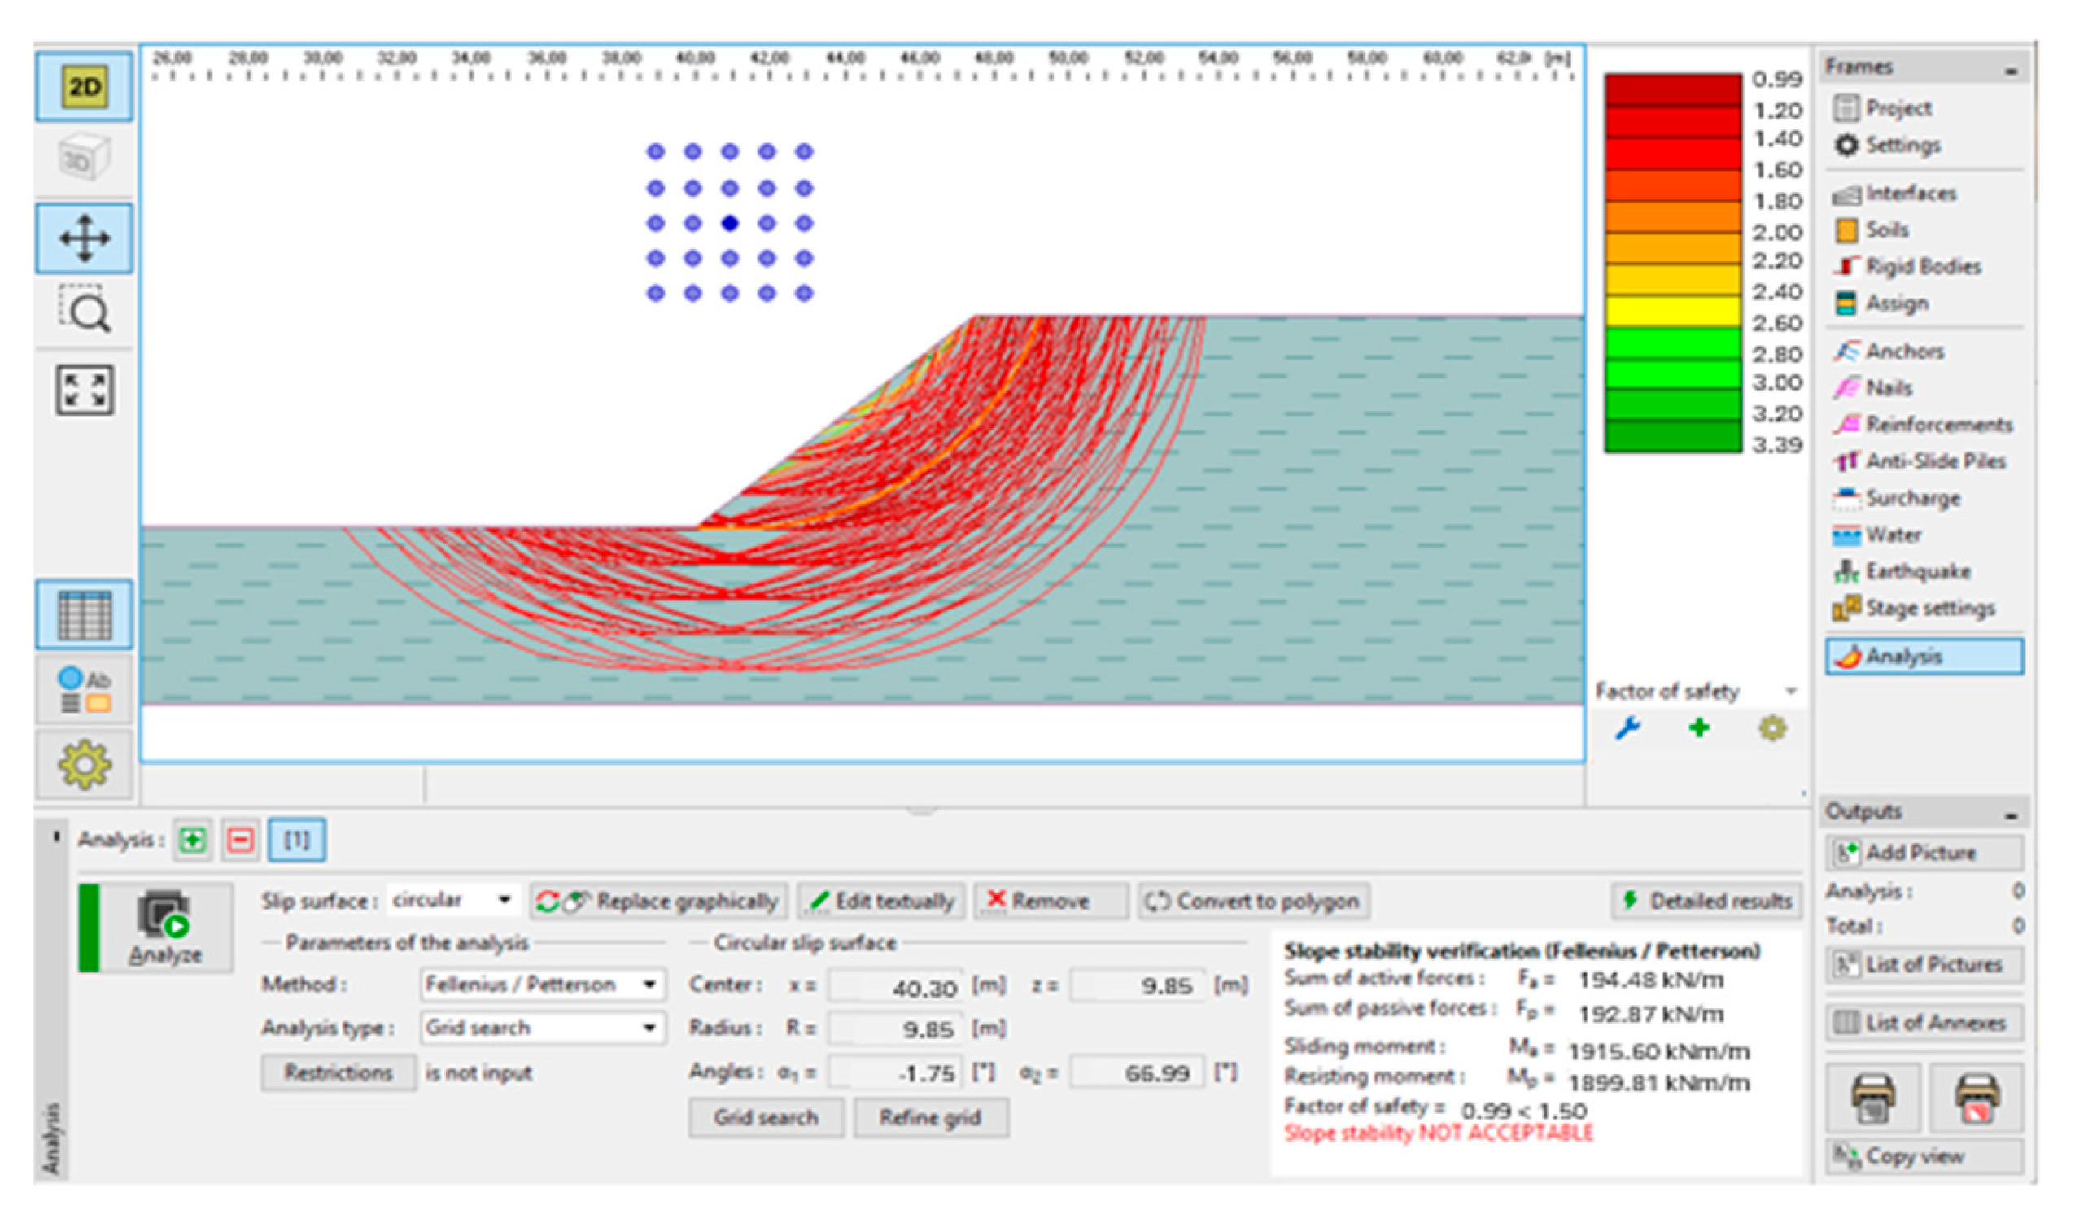Viewport: 2075px width, 1214px height.
Task: Click the Radius R value field 9.85
Action: pos(896,1028)
